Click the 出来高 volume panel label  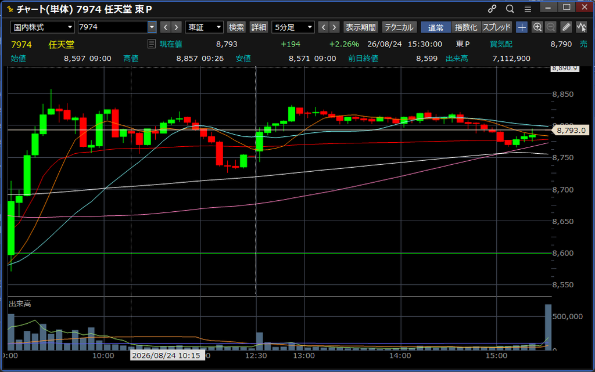tap(20, 304)
